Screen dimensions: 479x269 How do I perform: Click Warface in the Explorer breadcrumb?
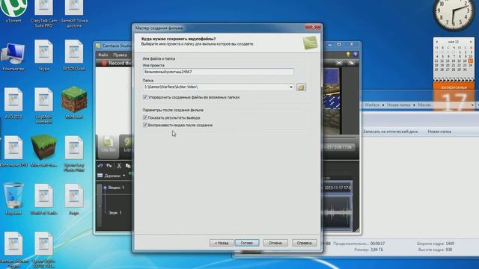click(x=372, y=105)
